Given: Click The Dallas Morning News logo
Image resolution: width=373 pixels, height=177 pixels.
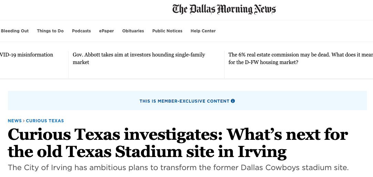Looking at the screenshot, I should [x=224, y=9].
